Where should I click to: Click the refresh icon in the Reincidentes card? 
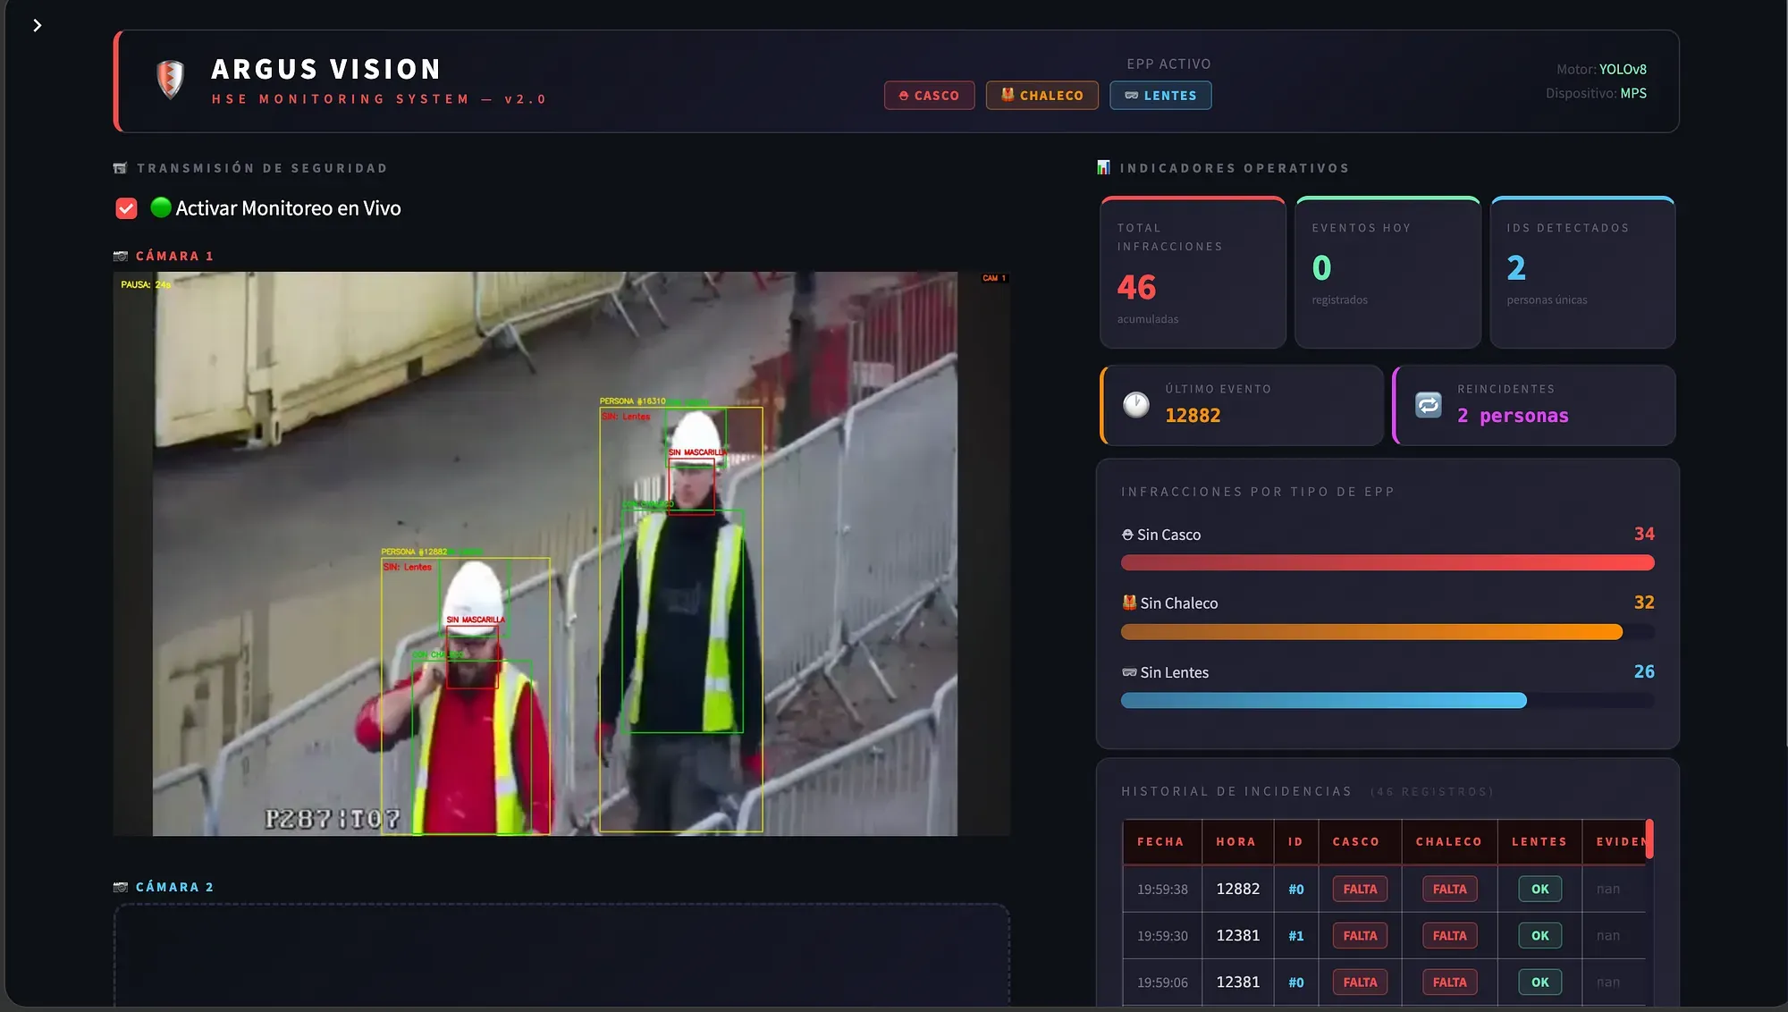1428,405
